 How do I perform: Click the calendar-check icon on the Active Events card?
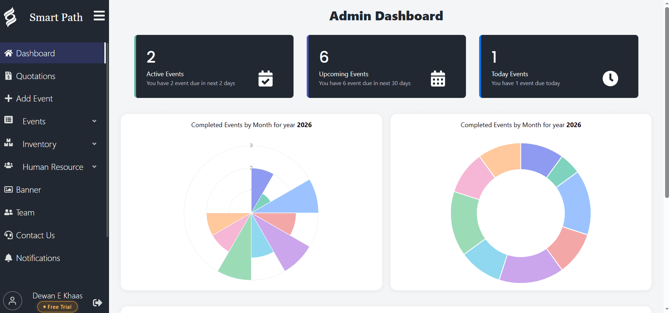pos(265,78)
